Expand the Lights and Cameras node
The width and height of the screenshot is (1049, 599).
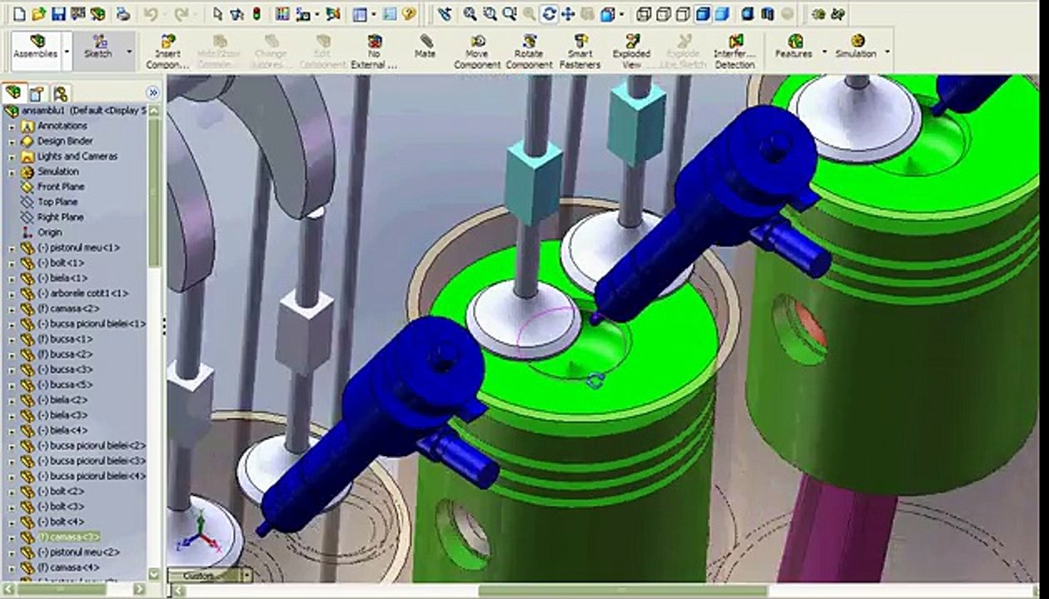pyautogui.click(x=12, y=156)
